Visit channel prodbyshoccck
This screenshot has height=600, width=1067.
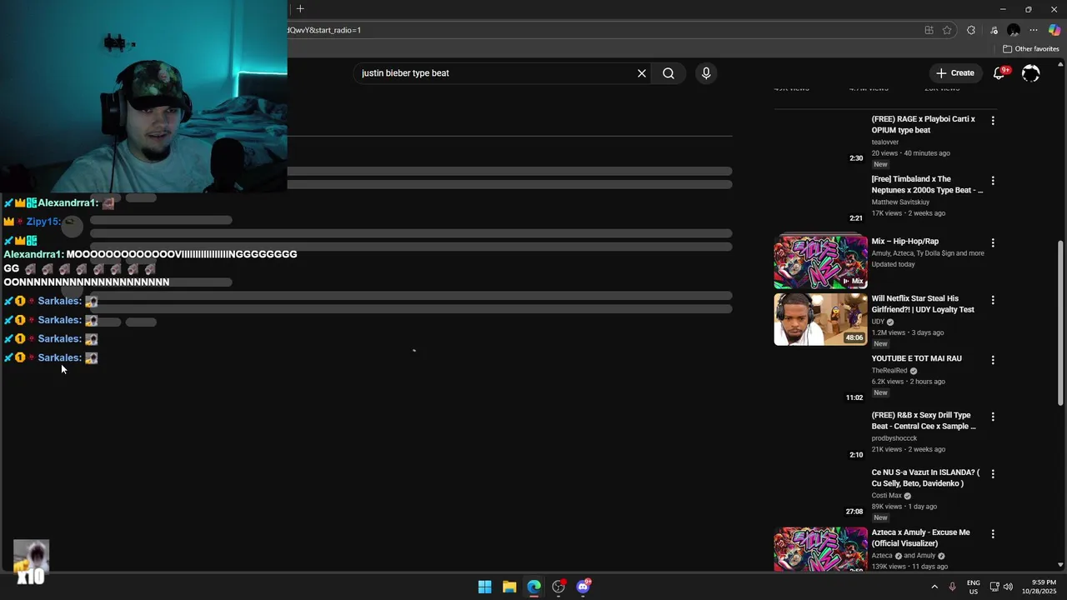894,438
